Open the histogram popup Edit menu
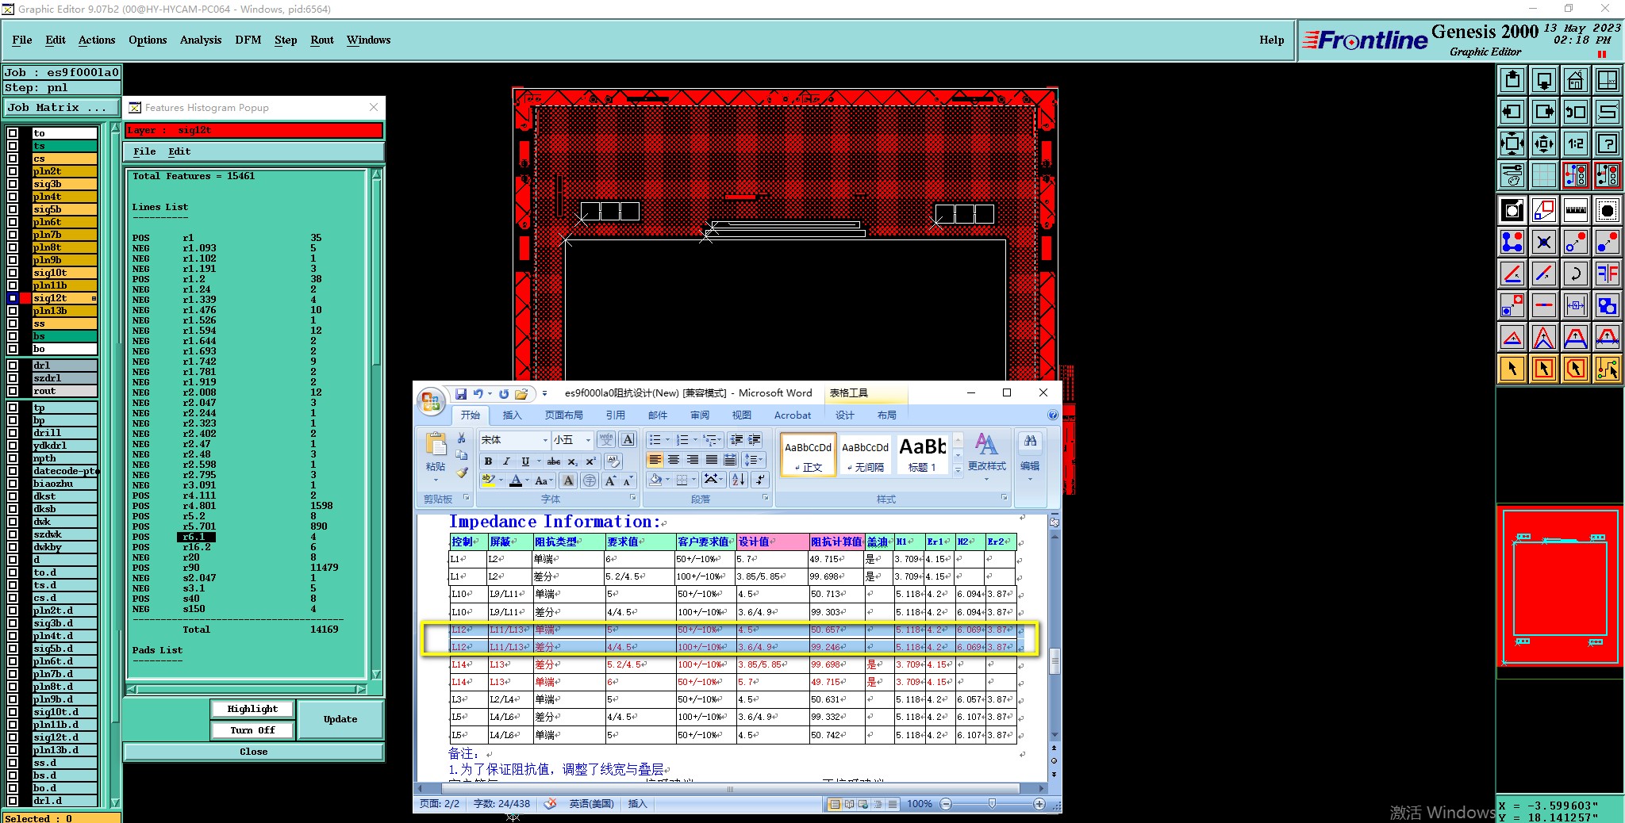1625x823 pixels. 179,151
